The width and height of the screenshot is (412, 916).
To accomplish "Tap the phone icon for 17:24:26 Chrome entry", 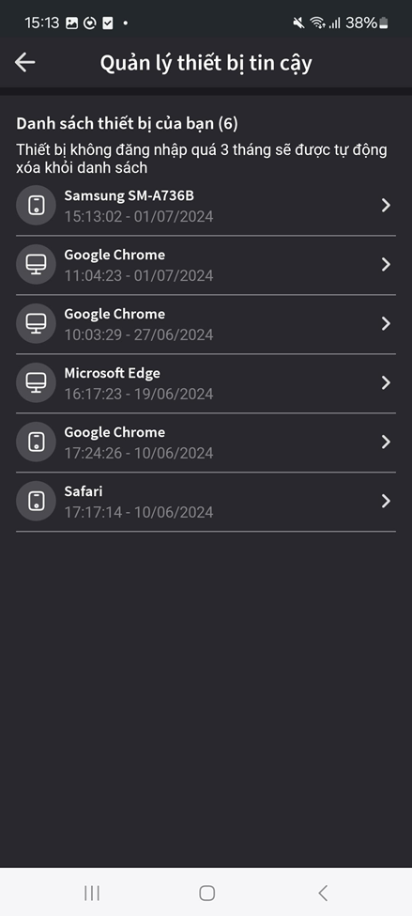I will coord(37,442).
